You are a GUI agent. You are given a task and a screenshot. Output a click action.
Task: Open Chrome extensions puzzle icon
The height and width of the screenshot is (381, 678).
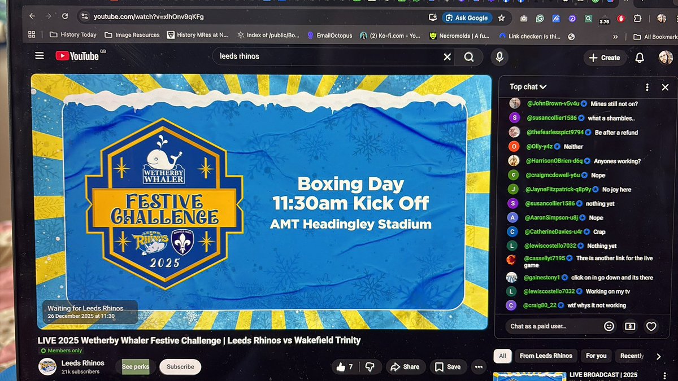tap(637, 19)
